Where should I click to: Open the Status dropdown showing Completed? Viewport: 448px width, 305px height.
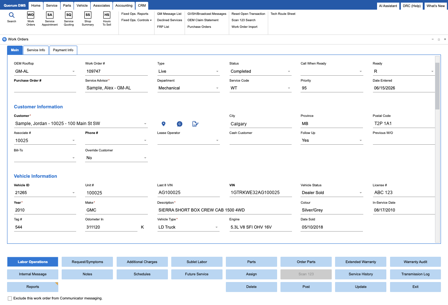pyautogui.click(x=289, y=71)
